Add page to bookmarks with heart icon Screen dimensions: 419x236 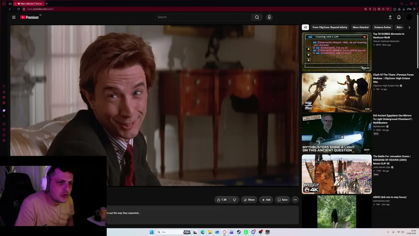click(388, 9)
